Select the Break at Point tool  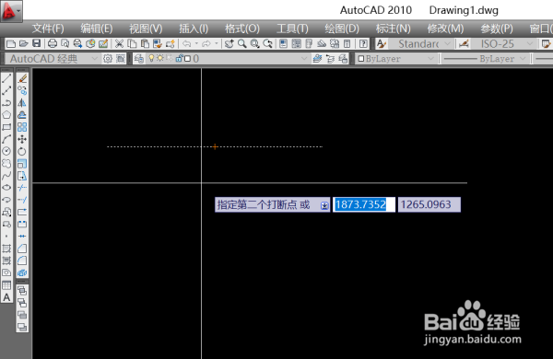pos(22,212)
